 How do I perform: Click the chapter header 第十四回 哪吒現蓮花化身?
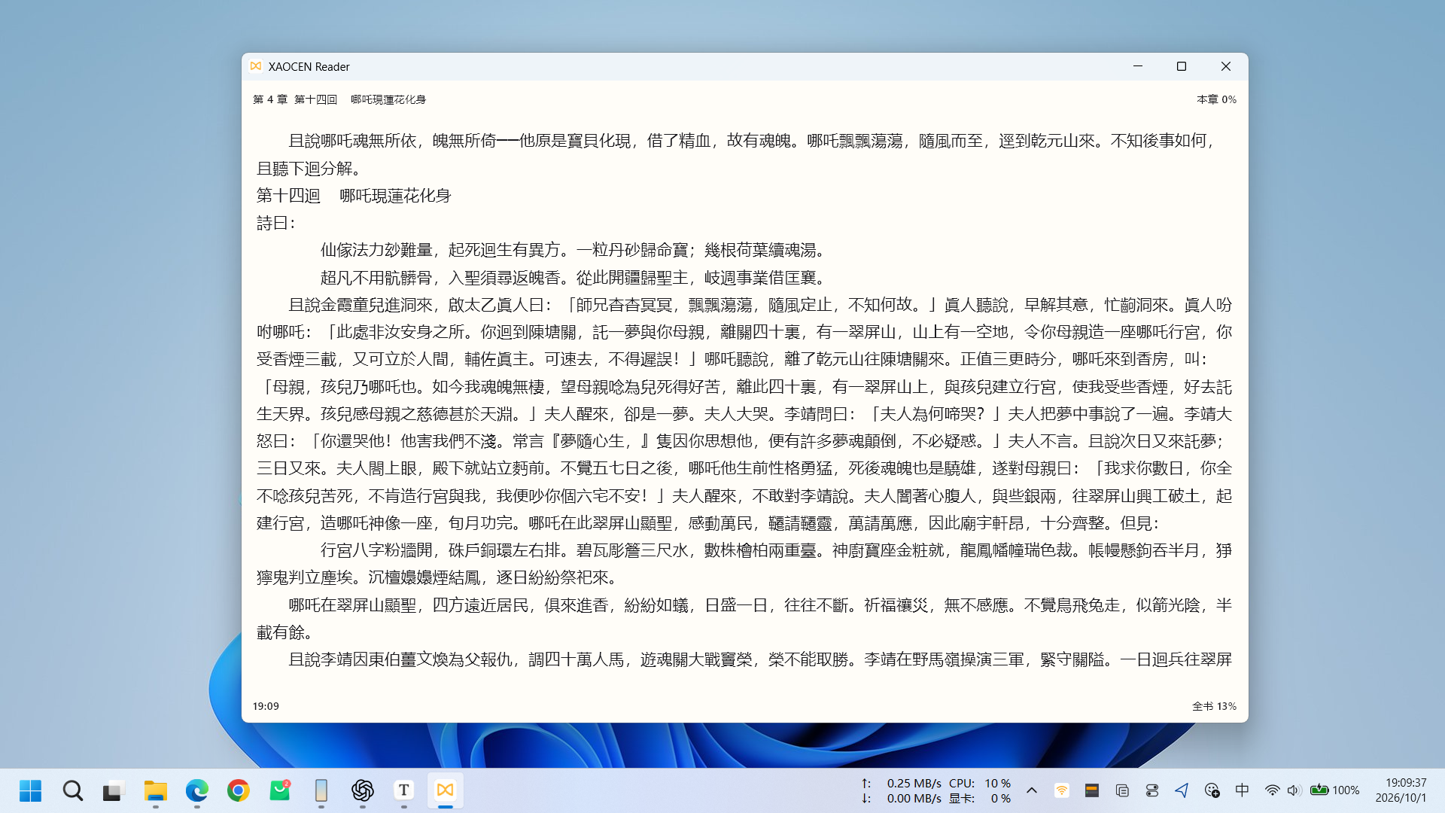[360, 99]
